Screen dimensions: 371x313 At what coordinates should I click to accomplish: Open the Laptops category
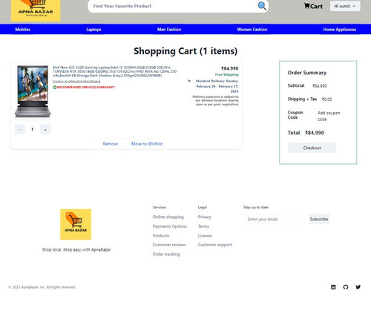(93, 30)
